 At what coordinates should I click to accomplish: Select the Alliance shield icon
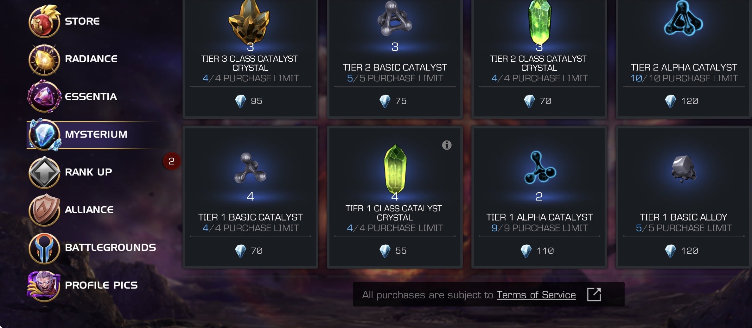click(x=44, y=210)
